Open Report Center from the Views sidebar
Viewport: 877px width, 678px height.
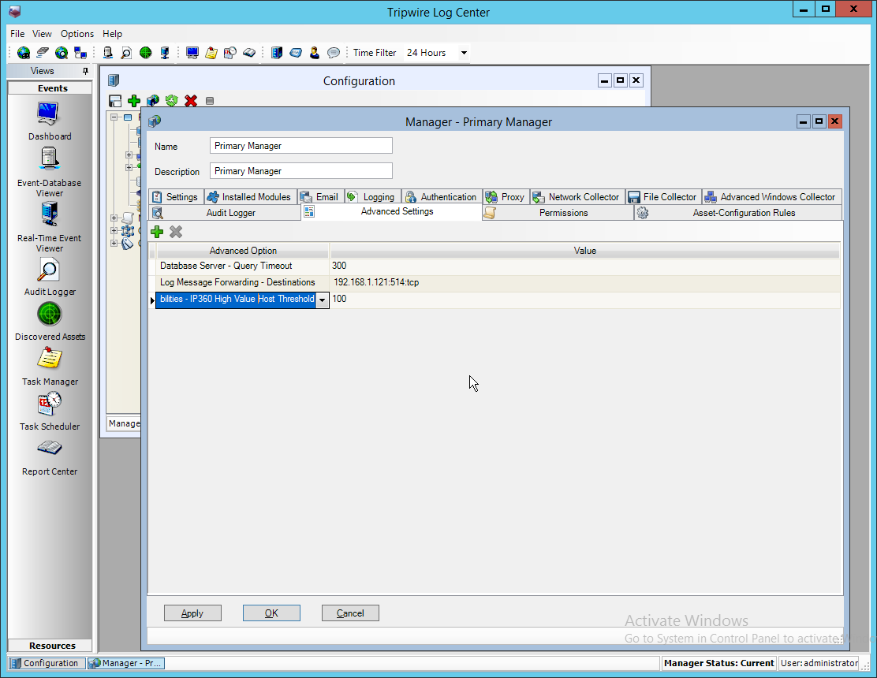[49, 457]
